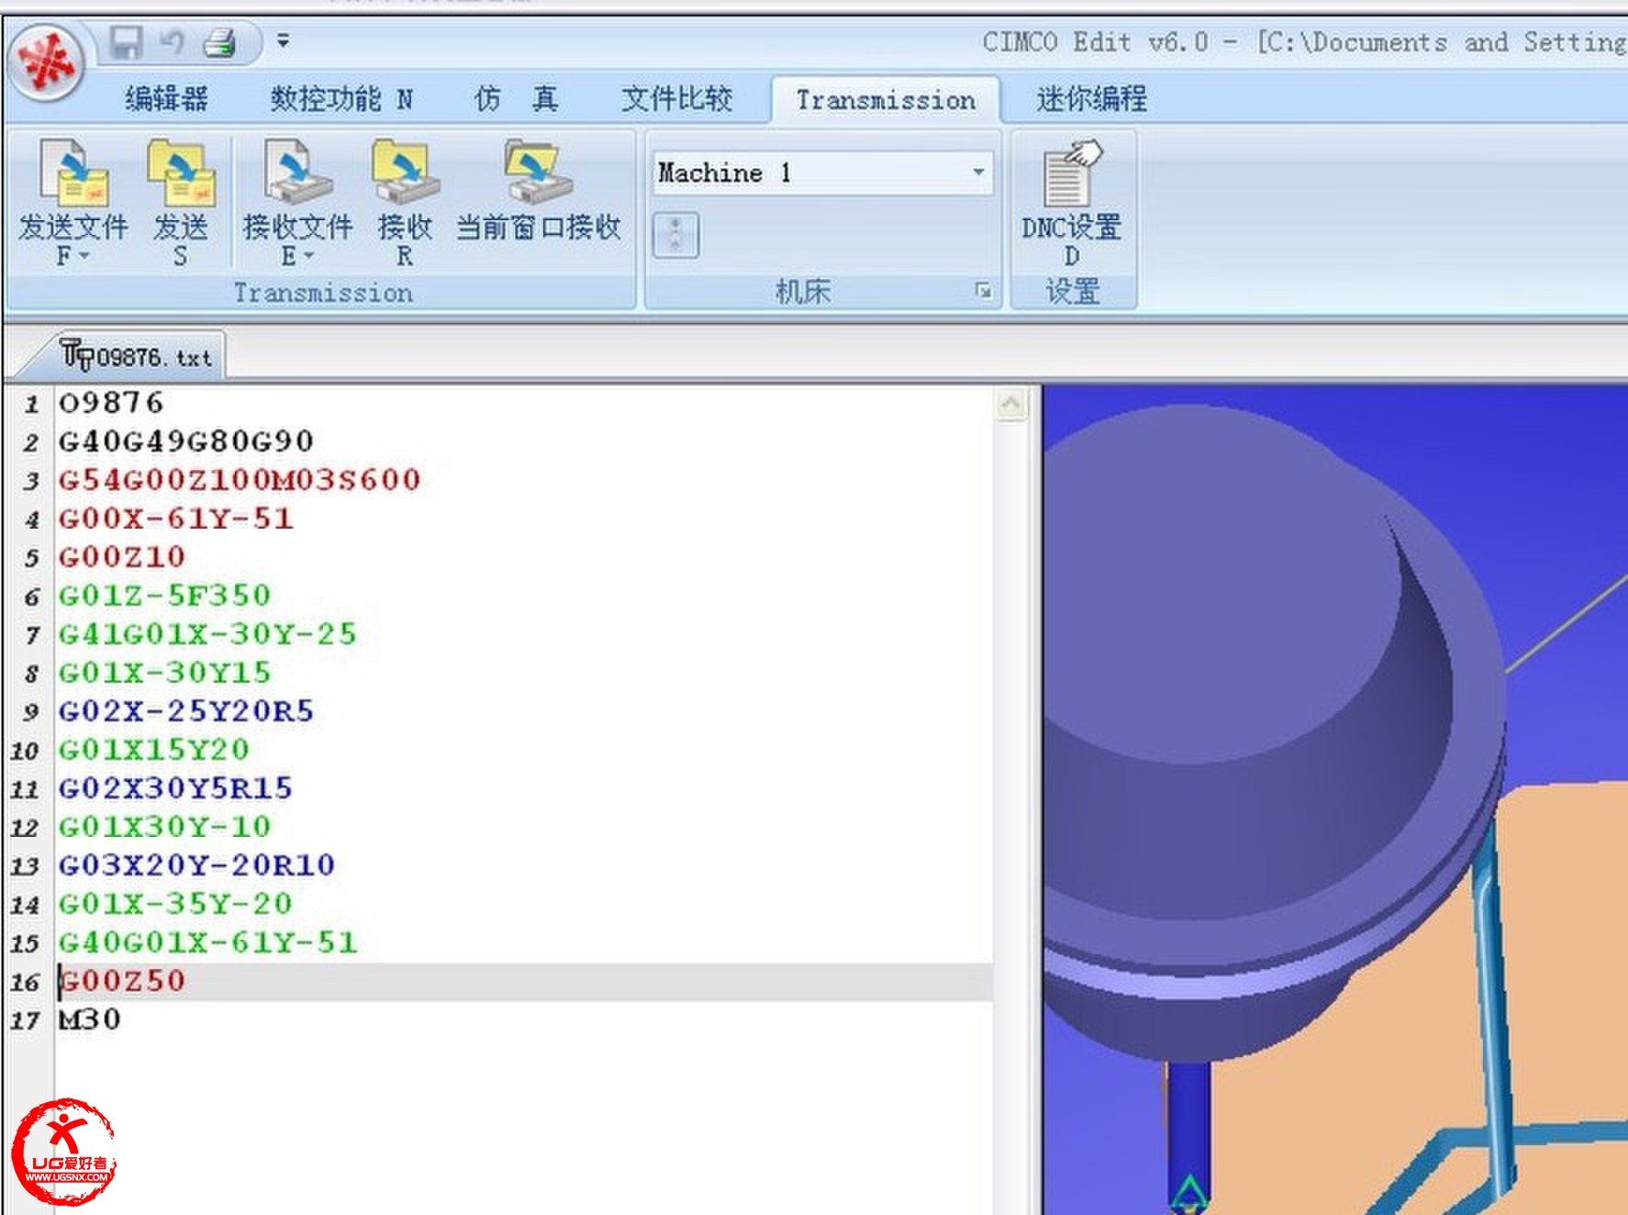Switch to the 仿真 tab
Image resolution: width=1628 pixels, height=1215 pixels.
pos(517,98)
